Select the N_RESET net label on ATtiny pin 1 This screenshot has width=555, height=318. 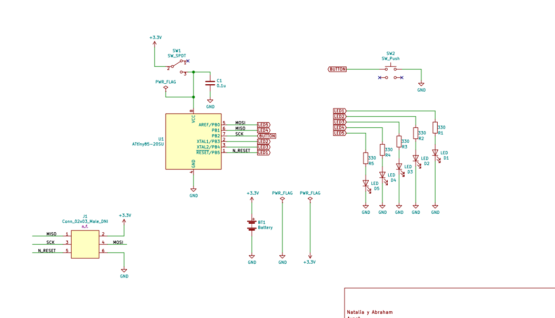click(241, 151)
